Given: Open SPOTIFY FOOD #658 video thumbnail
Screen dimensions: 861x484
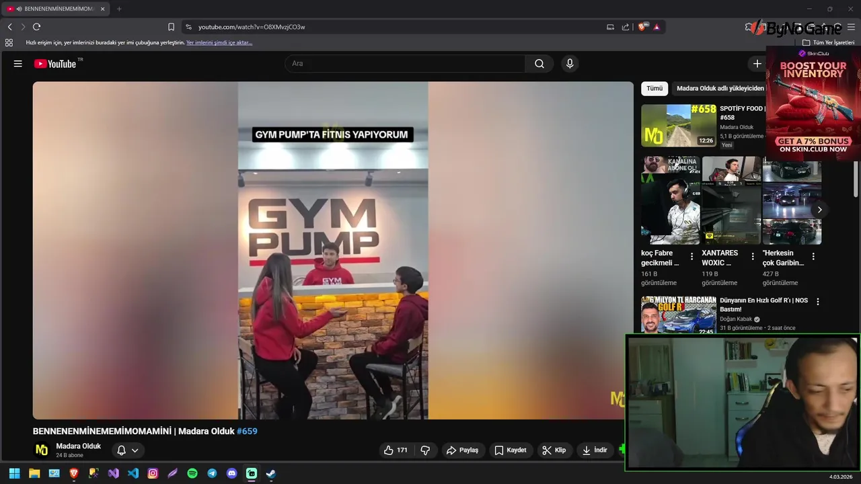Looking at the screenshot, I should (x=678, y=125).
